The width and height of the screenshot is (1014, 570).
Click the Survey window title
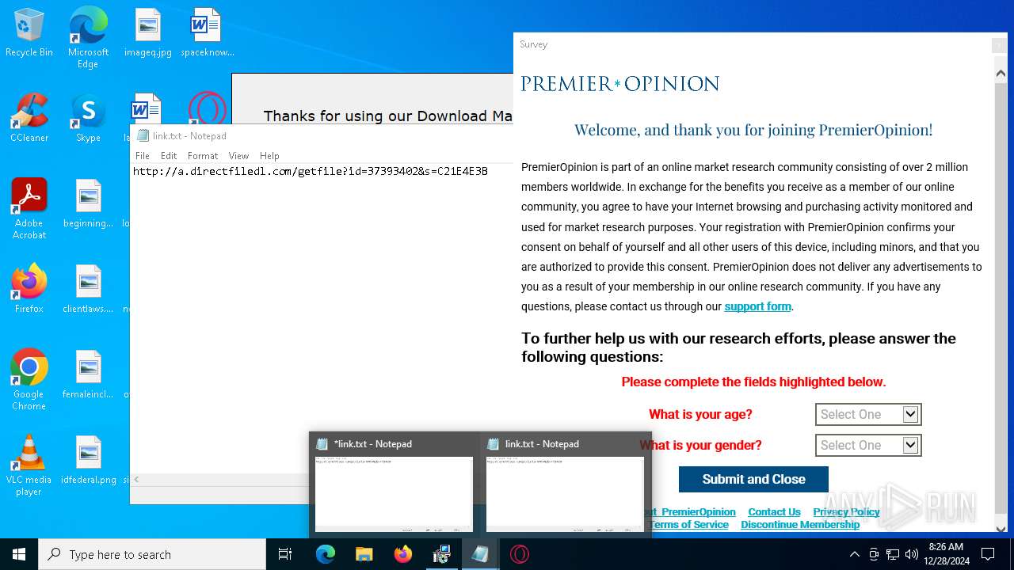point(533,44)
